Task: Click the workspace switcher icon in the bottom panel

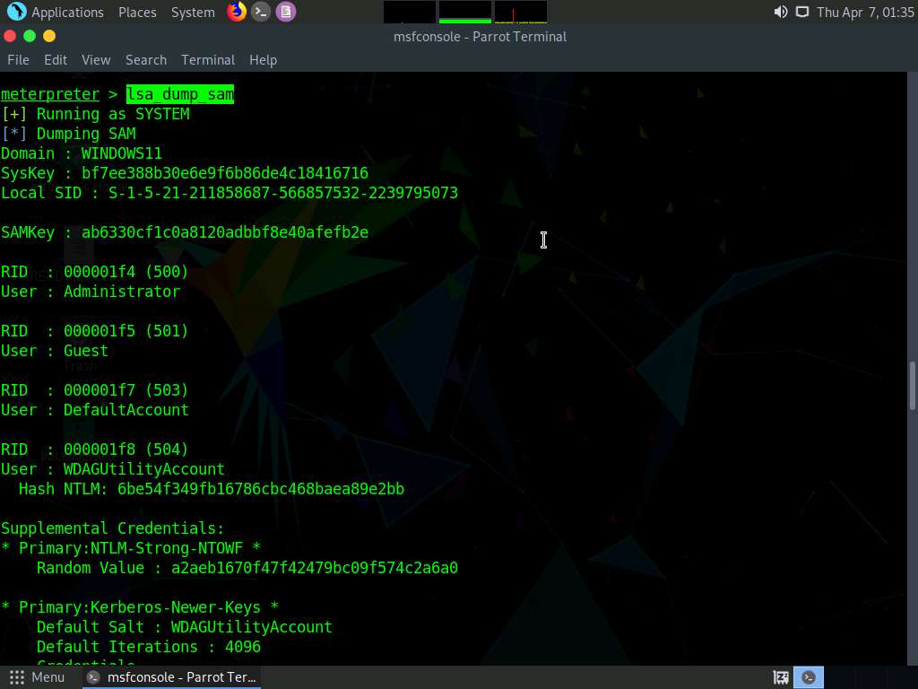Action: 781,677
